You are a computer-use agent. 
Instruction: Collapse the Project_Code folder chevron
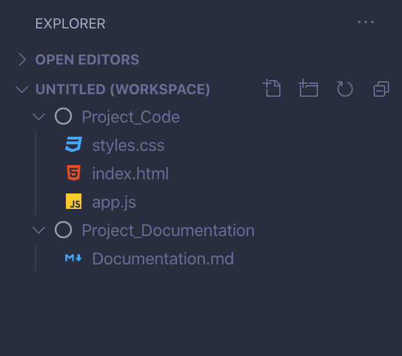click(x=39, y=117)
